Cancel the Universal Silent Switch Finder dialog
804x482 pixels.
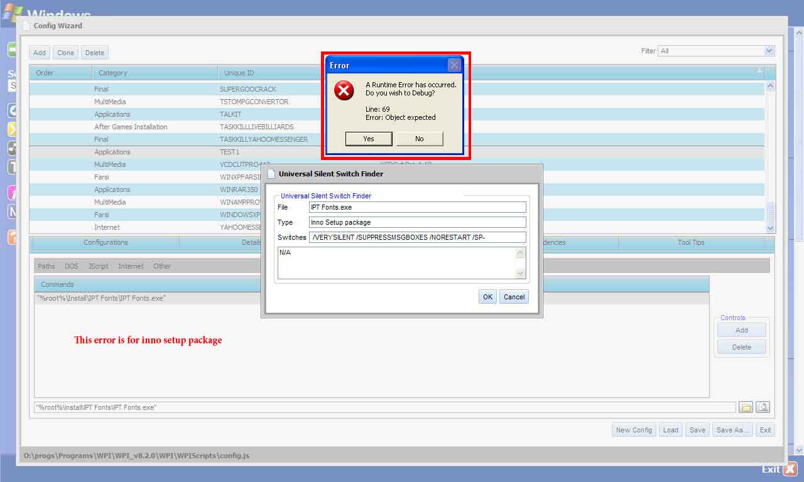pos(514,297)
